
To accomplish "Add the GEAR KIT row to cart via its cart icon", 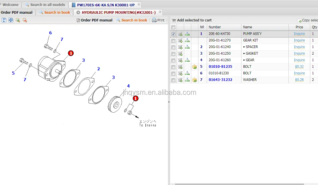I will tap(180, 41).
